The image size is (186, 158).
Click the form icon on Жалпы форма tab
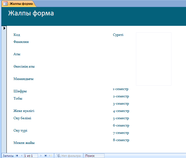(5, 4)
